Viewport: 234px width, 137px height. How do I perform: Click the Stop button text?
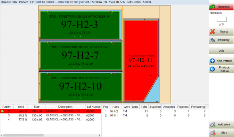[224, 133]
